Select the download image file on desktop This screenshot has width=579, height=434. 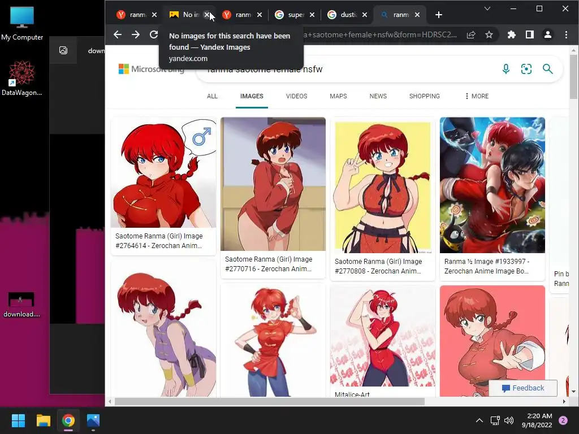point(22,305)
